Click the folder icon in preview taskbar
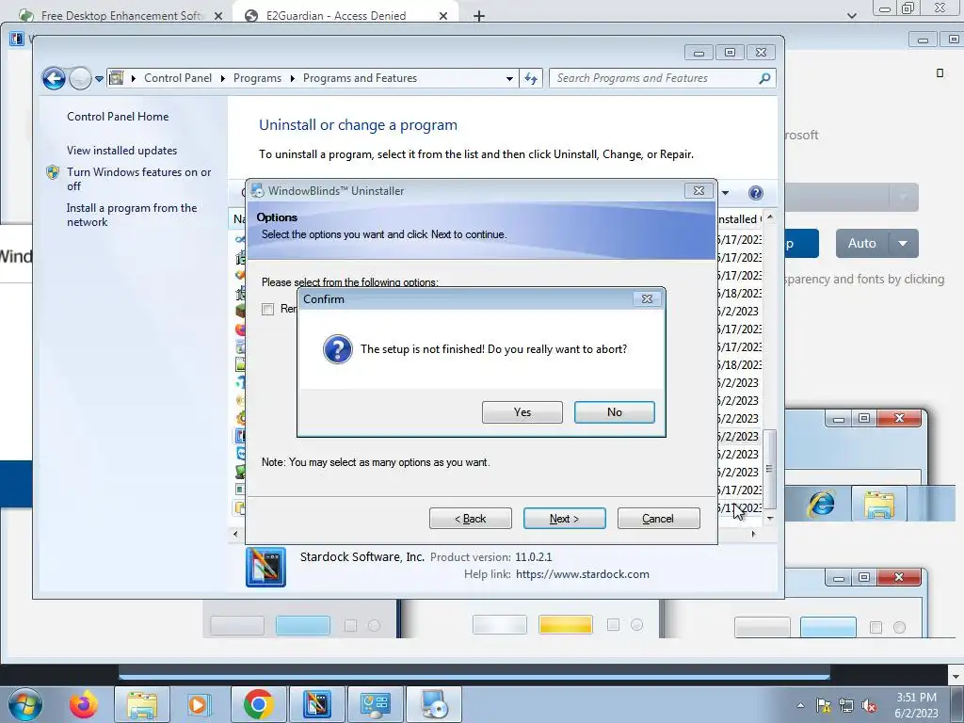The image size is (964, 723). [x=878, y=505]
